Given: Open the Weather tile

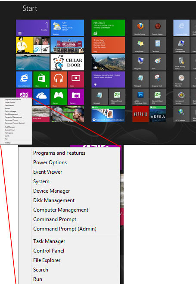Looking at the screenshot, I should (67, 28).
